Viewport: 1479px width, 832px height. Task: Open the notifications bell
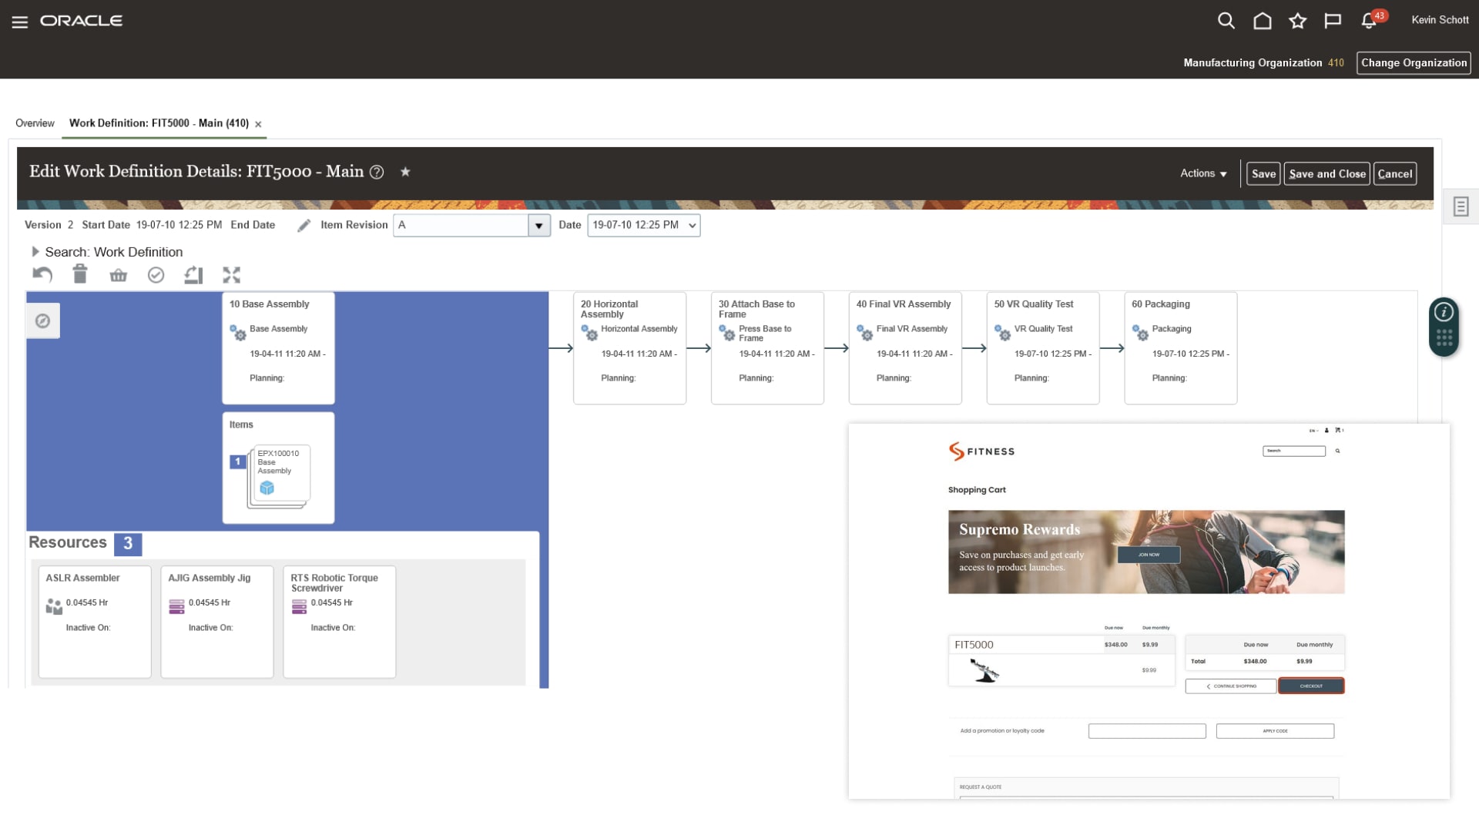[1369, 21]
